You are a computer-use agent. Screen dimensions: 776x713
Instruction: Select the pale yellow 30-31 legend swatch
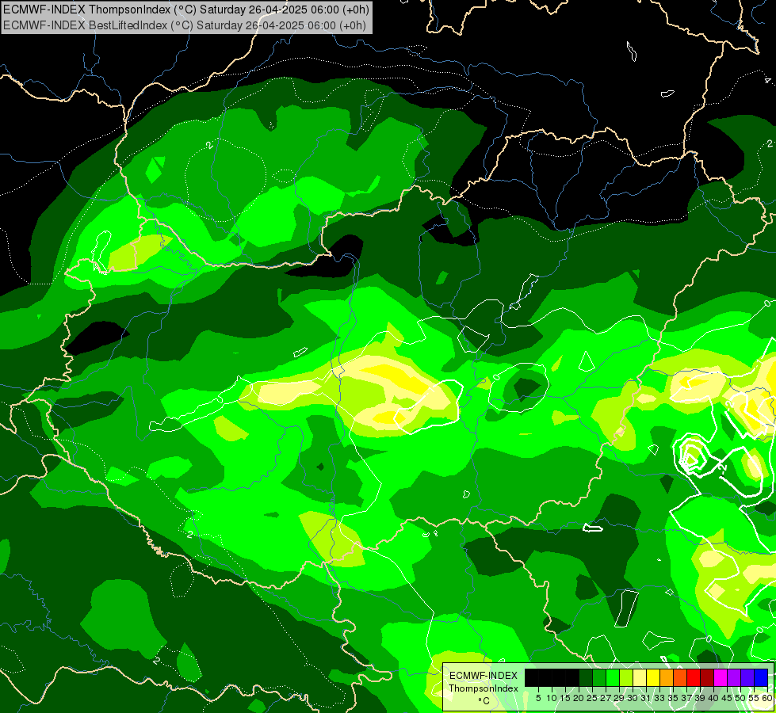click(x=640, y=678)
